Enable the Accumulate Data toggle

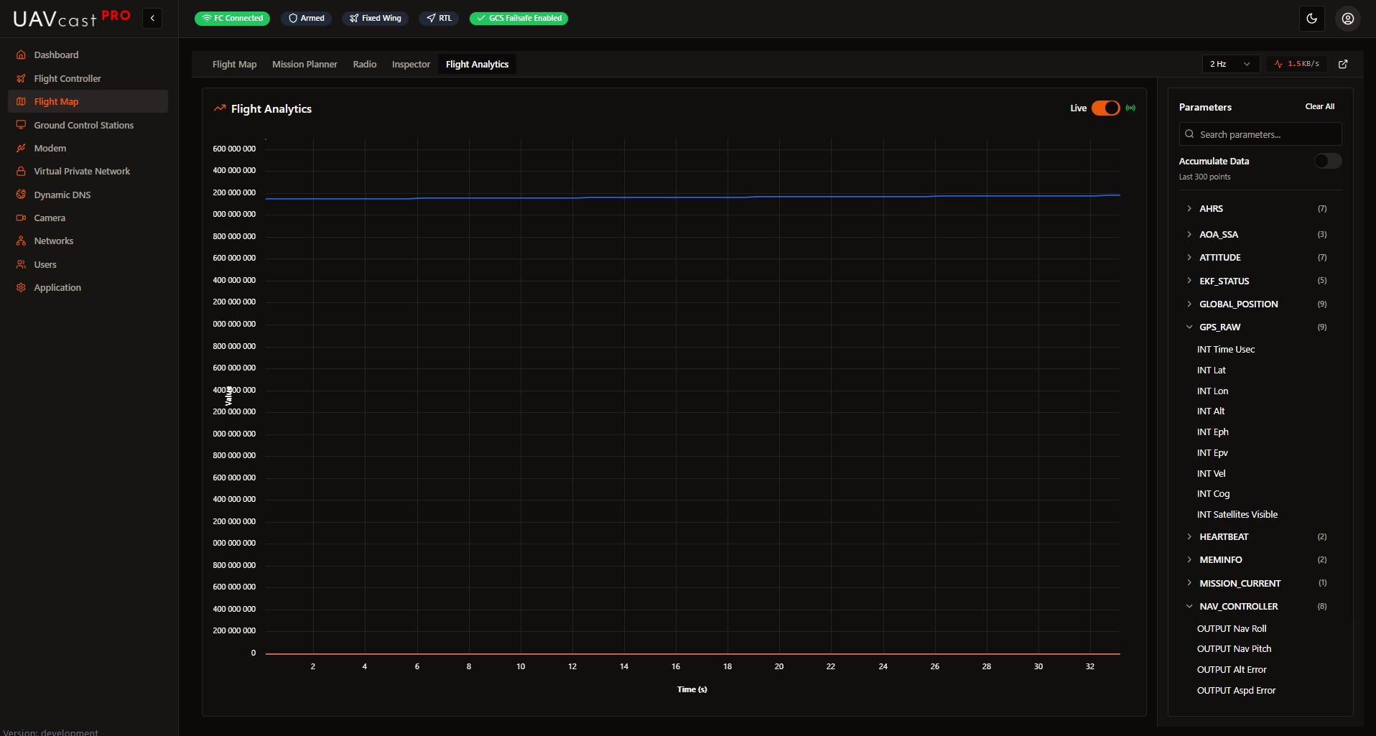[1326, 161]
